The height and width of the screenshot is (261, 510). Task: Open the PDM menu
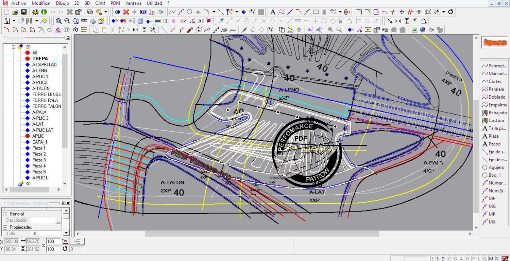tap(115, 3)
